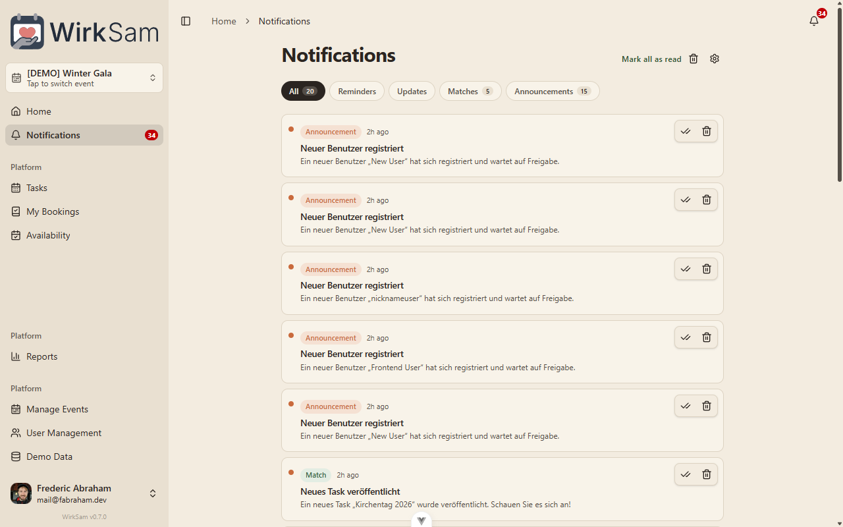
Task: Mark the "Frontend User" notification as read
Action: 686,337
